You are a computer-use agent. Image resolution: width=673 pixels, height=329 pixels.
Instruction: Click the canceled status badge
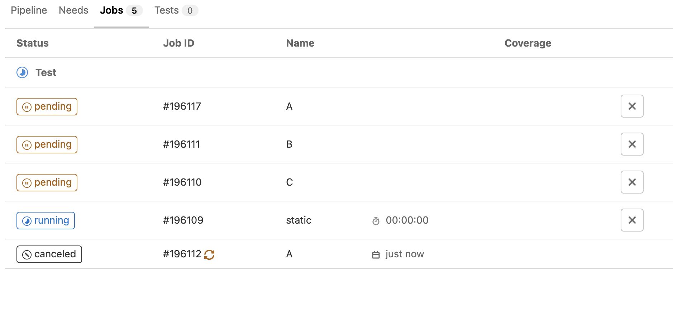49,254
